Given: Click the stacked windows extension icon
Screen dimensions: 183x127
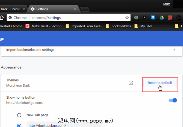Looking at the screenshot, I should (x=179, y=18).
